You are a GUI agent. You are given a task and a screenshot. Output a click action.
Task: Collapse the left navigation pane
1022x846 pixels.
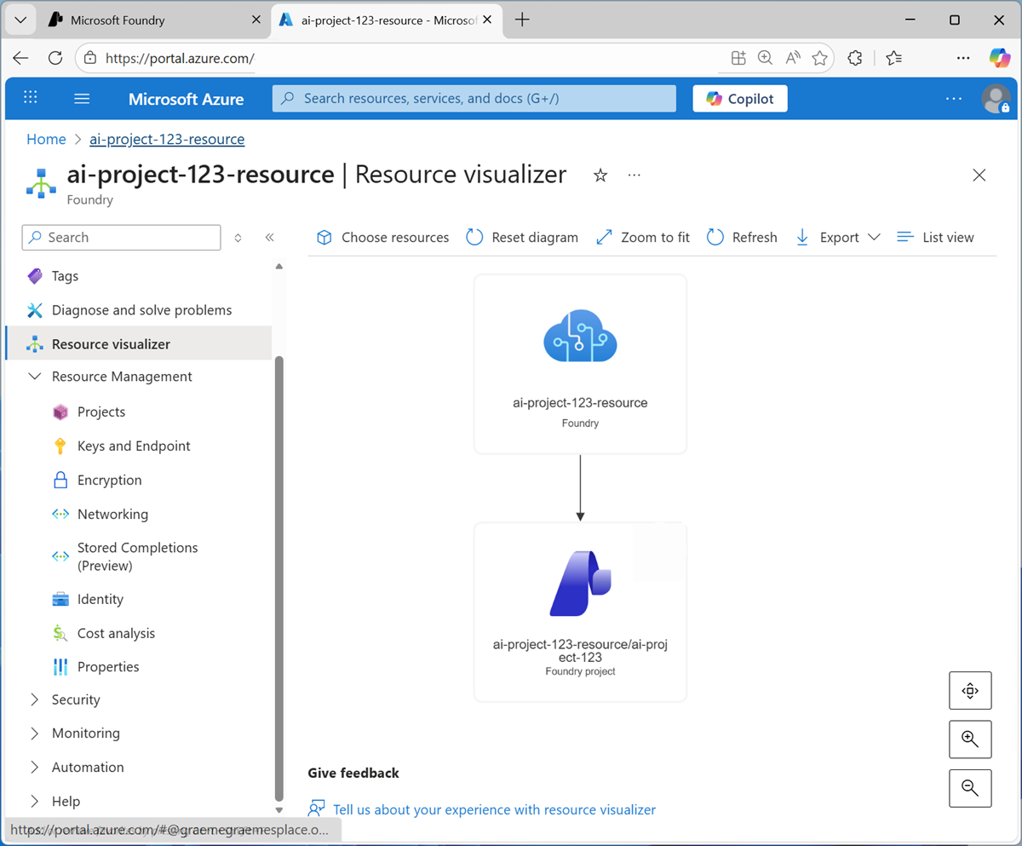(270, 238)
